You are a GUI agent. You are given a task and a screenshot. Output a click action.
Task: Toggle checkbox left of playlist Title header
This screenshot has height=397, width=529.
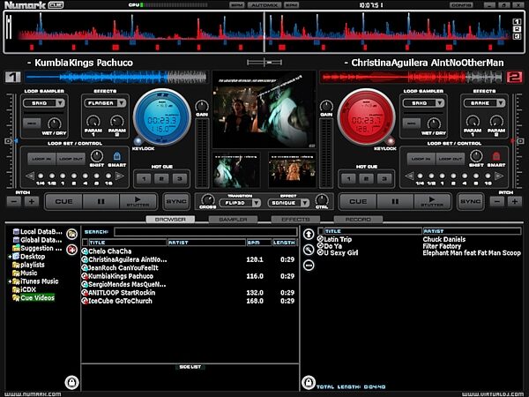[x=321, y=231]
